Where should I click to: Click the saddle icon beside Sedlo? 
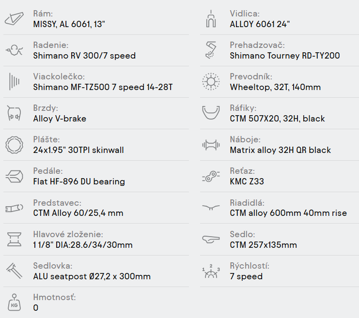click(211, 239)
